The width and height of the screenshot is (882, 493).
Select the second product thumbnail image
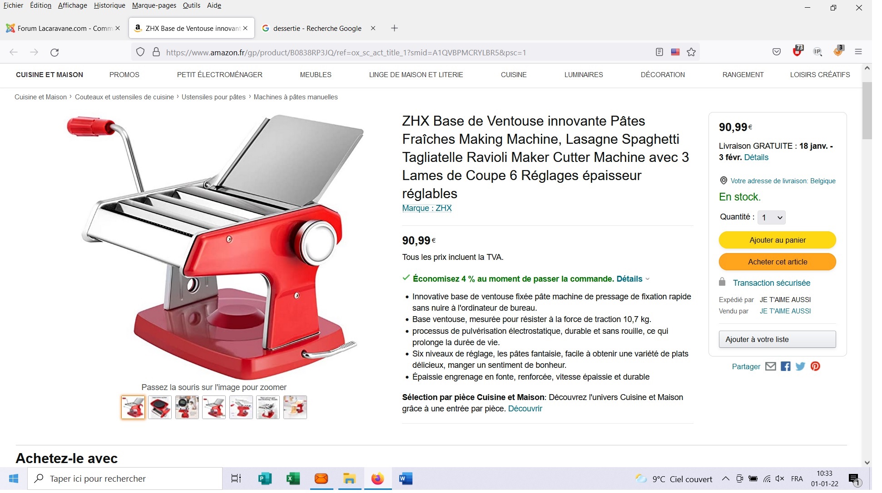[x=160, y=407]
